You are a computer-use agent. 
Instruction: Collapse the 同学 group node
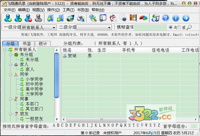11,74
